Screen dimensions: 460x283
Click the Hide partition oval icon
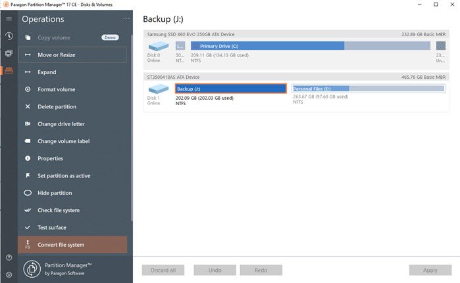point(28,193)
